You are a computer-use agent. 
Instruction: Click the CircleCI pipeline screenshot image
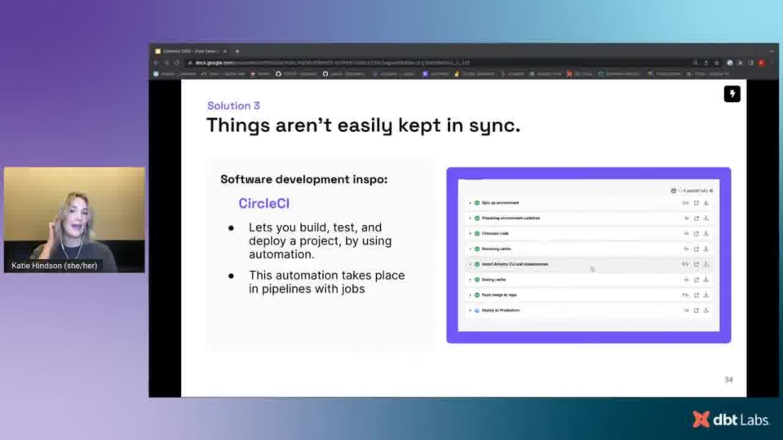[589, 255]
